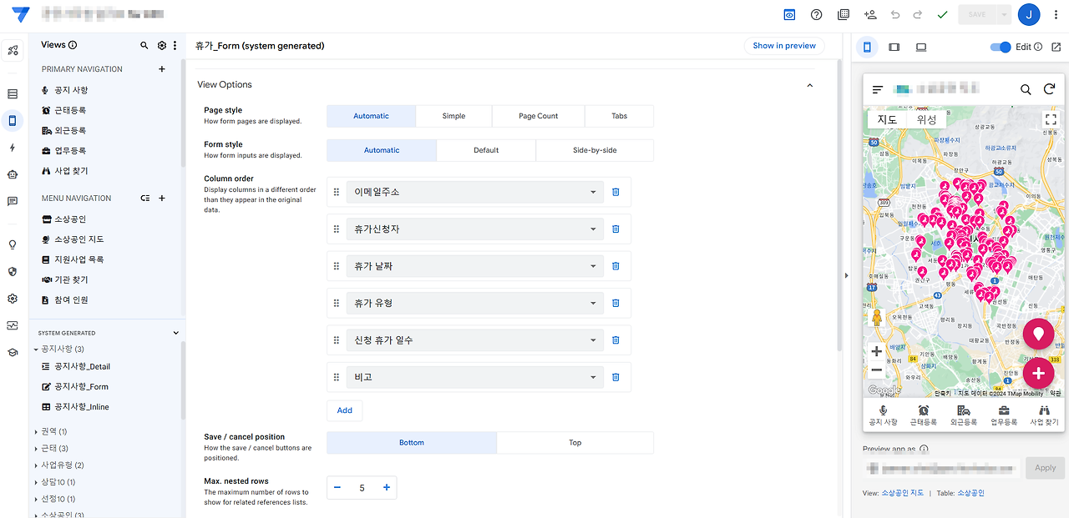This screenshot has width=1069, height=518.
Task: Open Views panel more options menu
Action: pyautogui.click(x=175, y=45)
